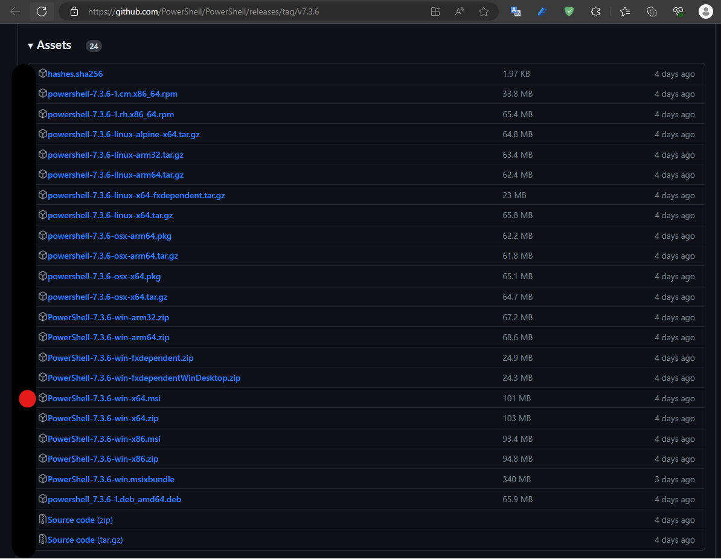Open Browser essentials heart icon

tap(678, 11)
